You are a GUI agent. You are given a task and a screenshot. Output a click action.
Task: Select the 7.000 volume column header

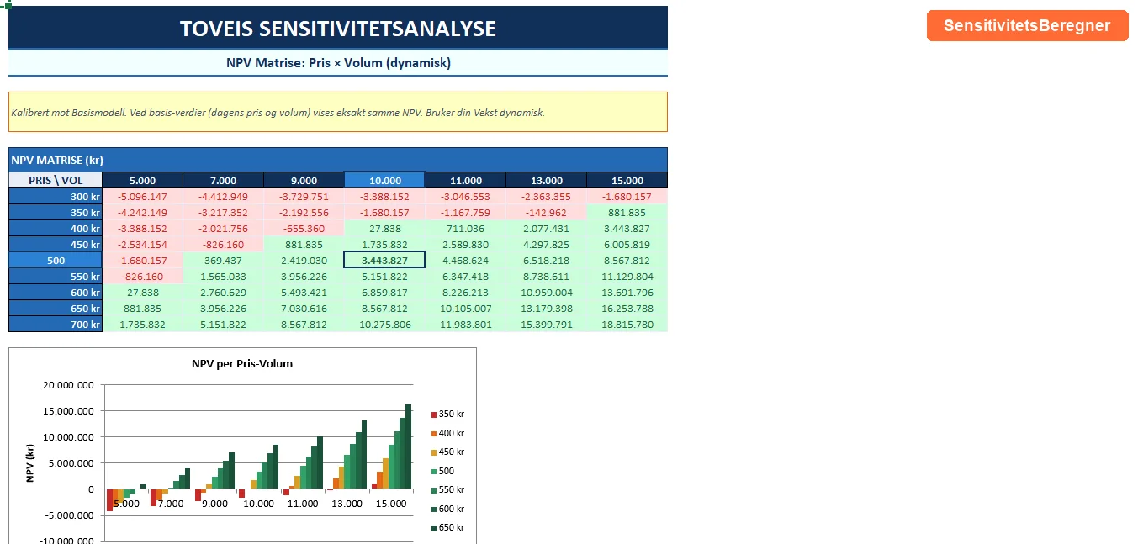tap(224, 181)
